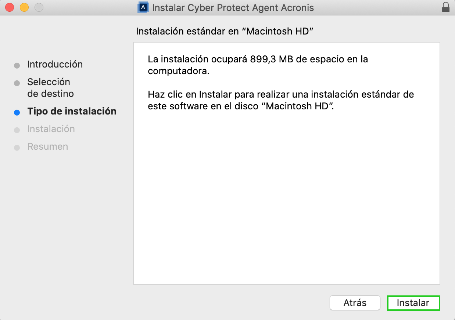Click the Acronis app icon in title bar
Screen dimensions: 455x320
click(x=143, y=7)
